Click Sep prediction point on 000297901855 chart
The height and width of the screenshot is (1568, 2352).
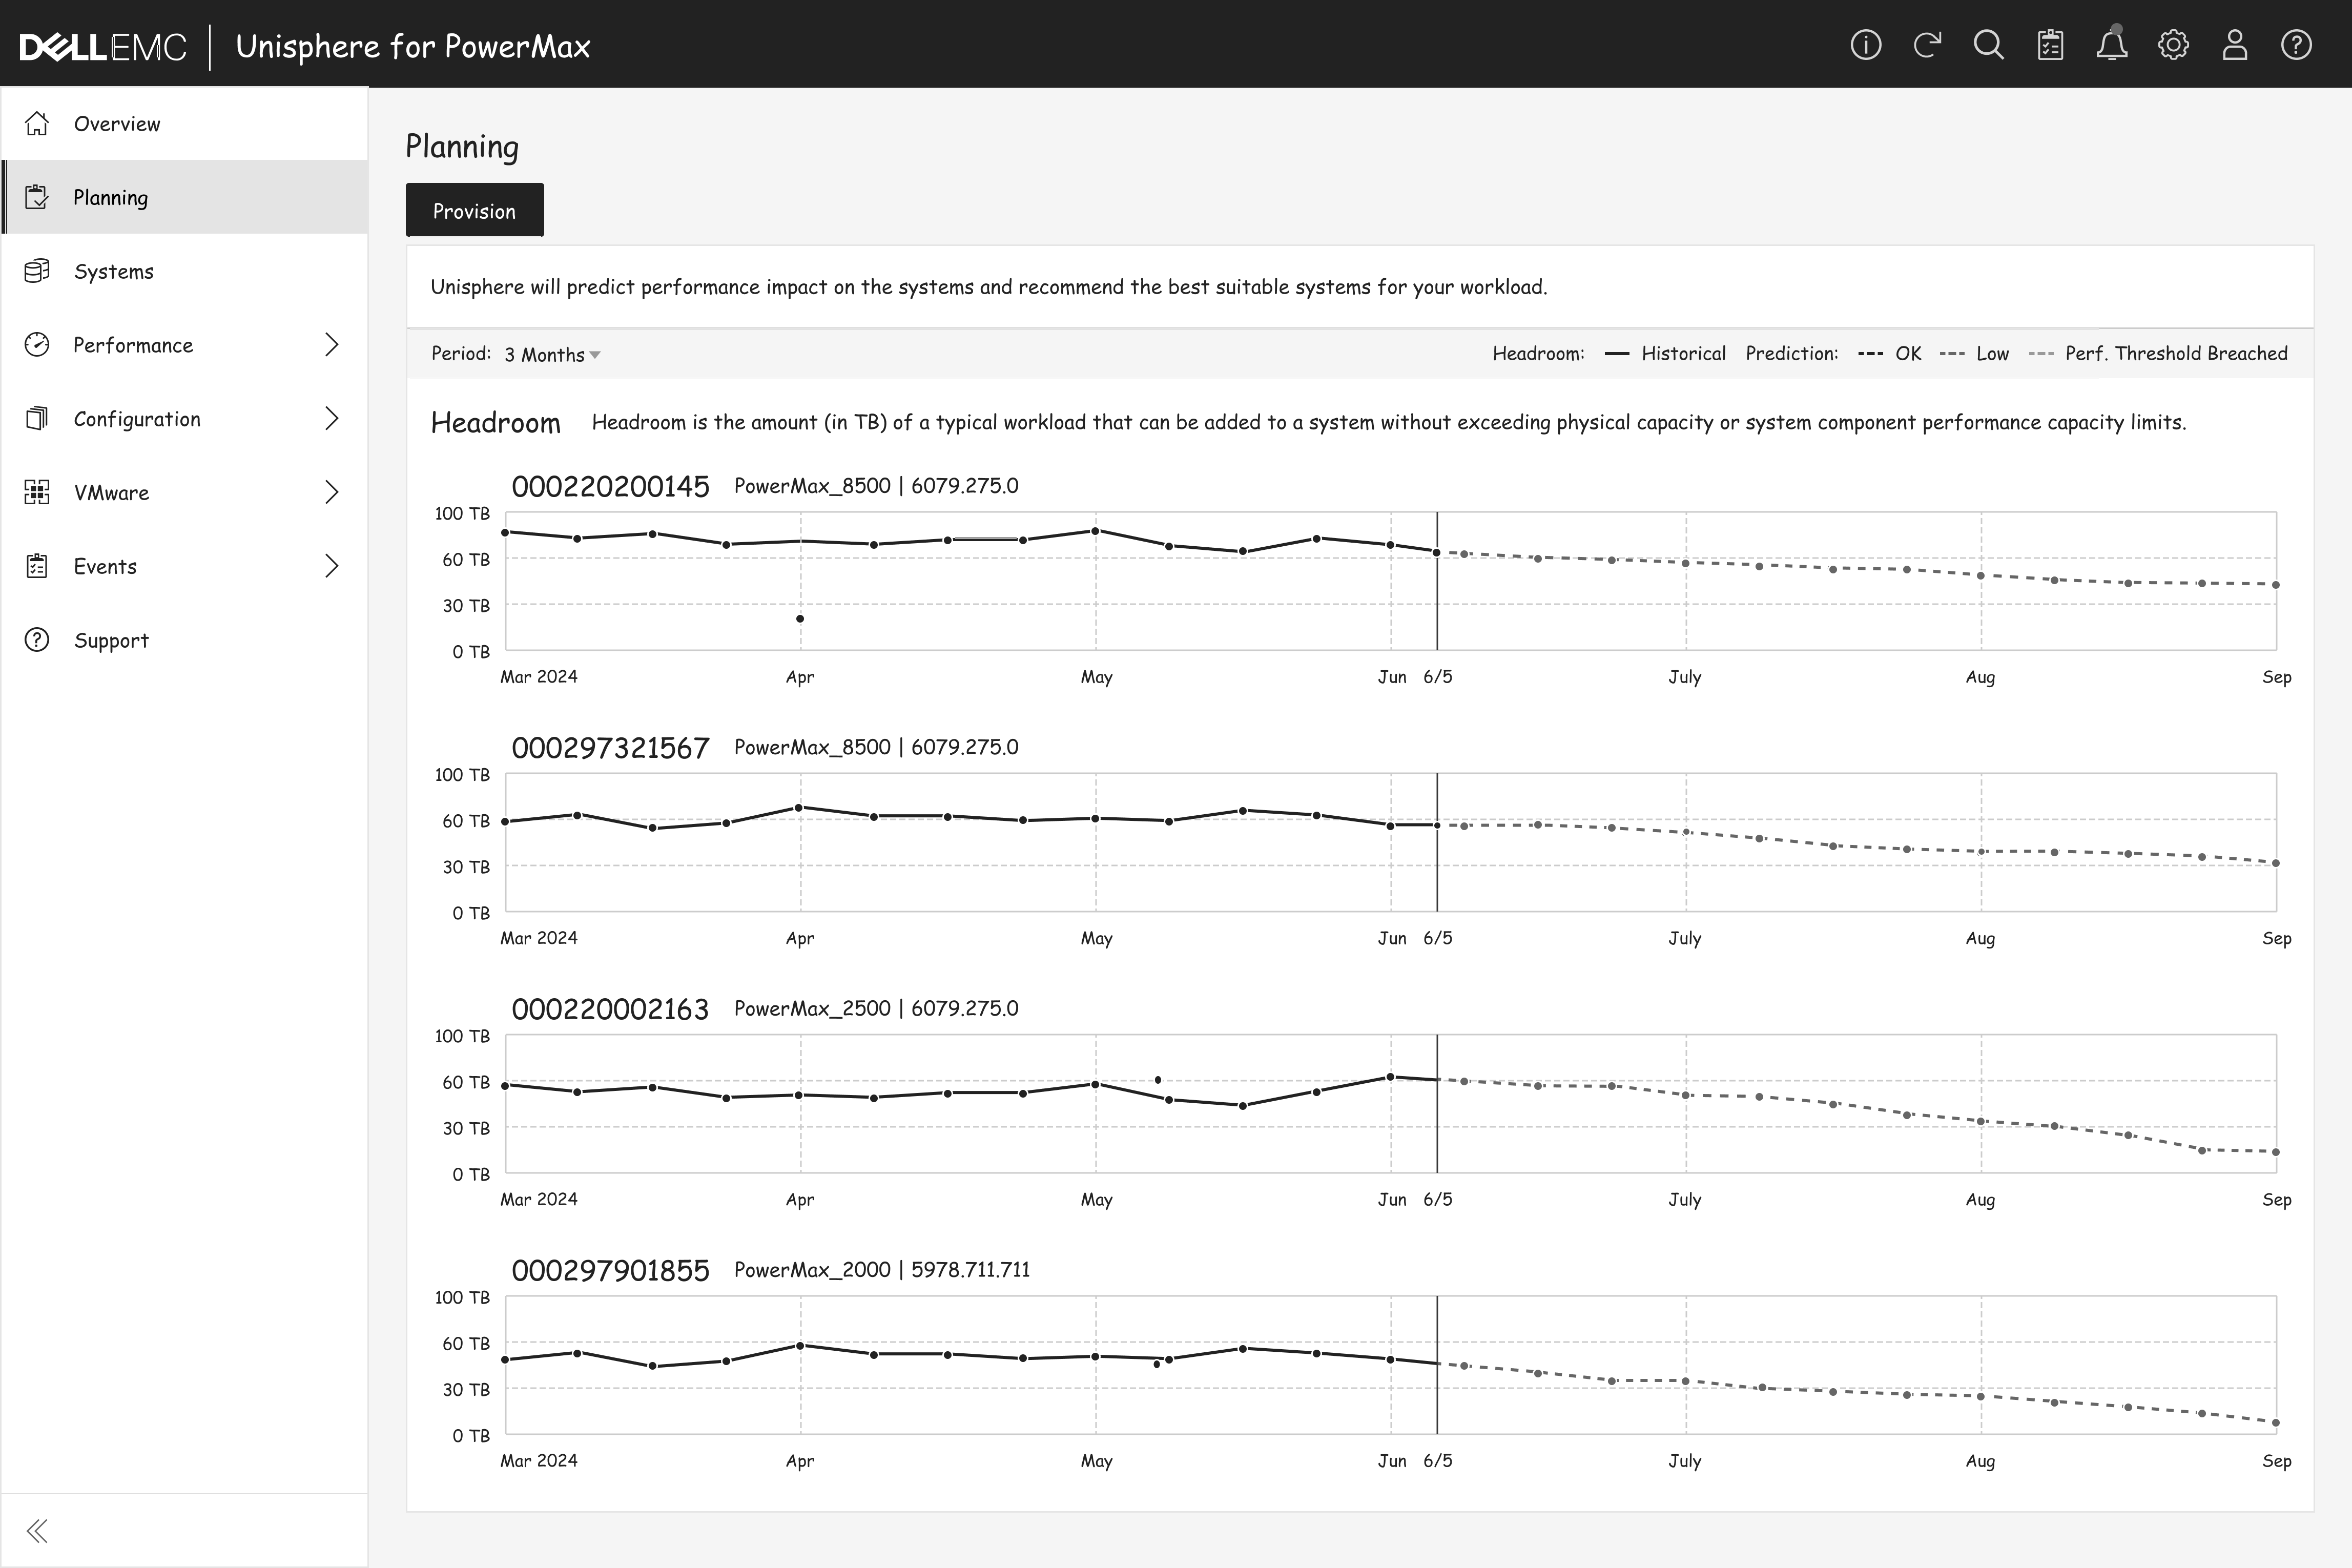click(x=2276, y=1422)
